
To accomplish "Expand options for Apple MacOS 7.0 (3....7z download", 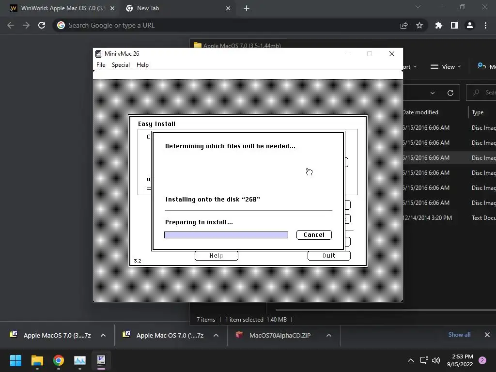I will [103, 335].
